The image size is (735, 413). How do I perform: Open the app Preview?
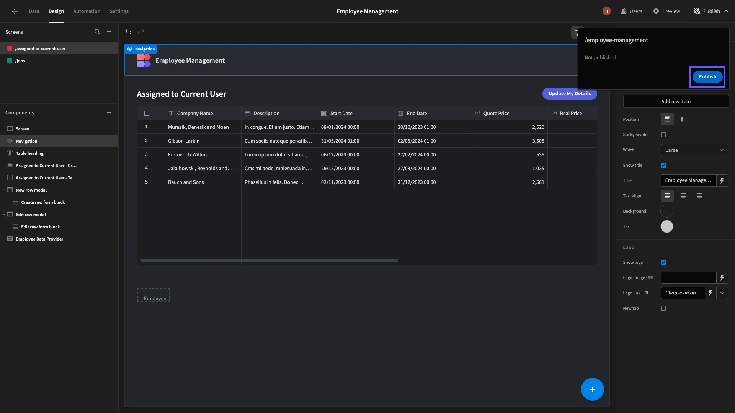[x=666, y=11]
